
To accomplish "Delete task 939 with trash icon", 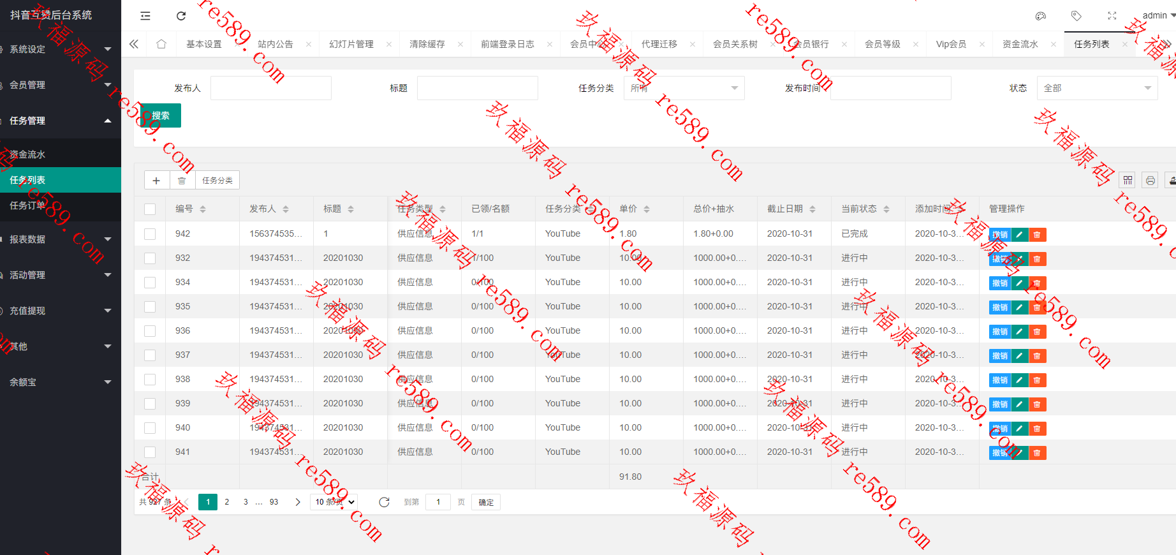I will point(1038,404).
